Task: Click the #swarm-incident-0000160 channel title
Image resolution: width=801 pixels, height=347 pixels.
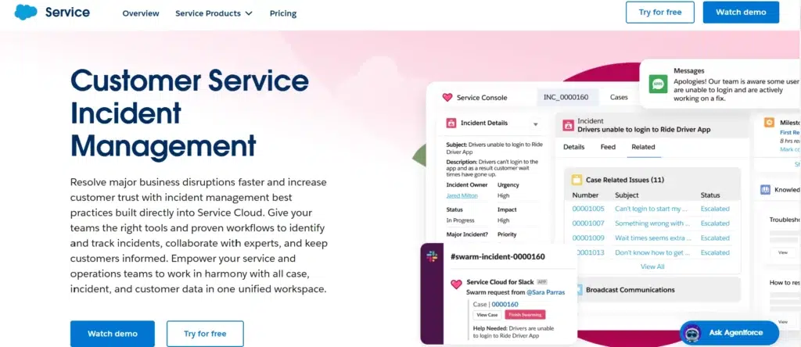Action: pos(497,256)
